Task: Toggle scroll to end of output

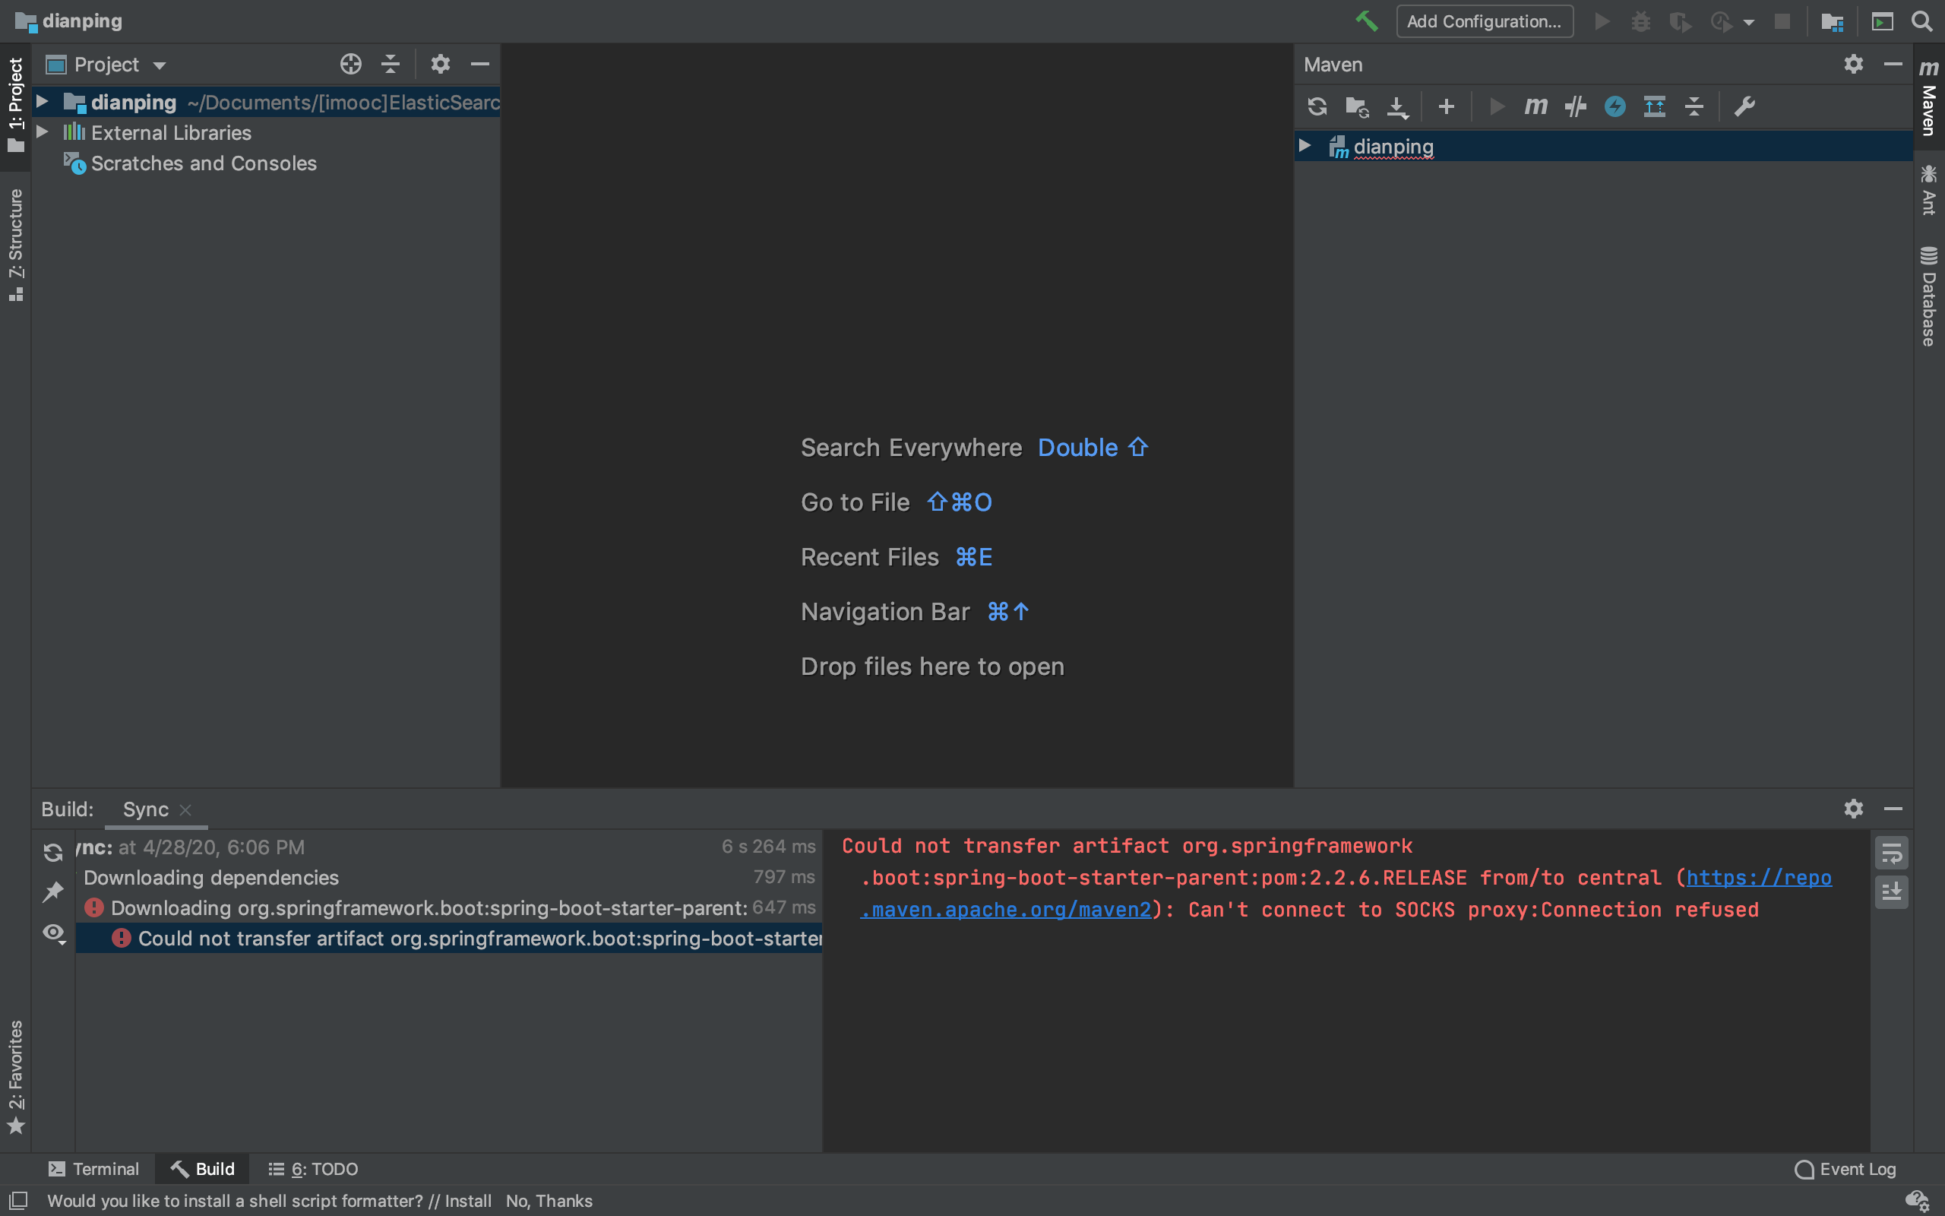Action: [x=1891, y=892]
